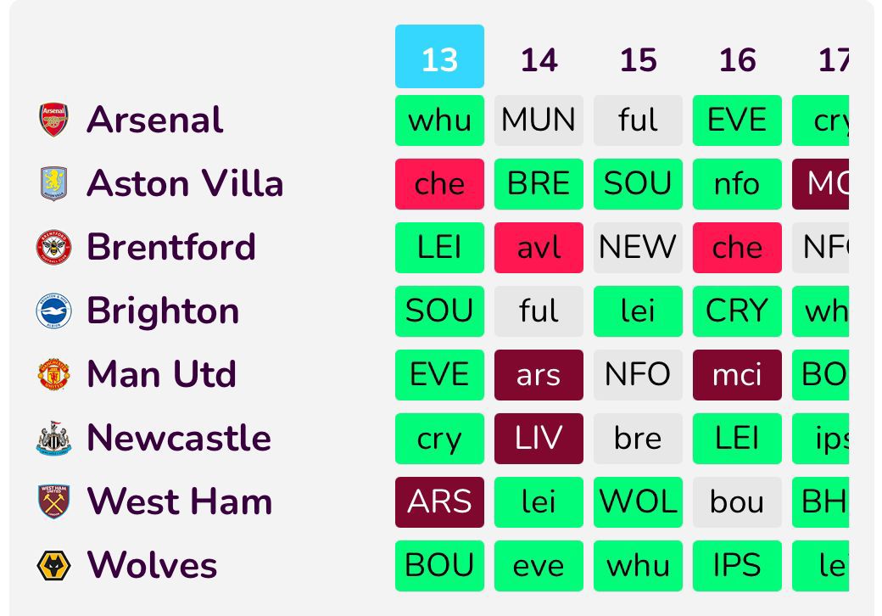
Task: Click the Newcastle club badge
Action: (53, 438)
